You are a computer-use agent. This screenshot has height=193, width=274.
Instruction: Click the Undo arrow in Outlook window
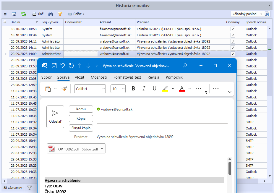click(62, 66)
